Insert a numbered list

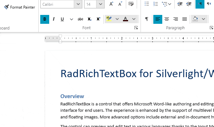pyautogui.click(x=156, y=4)
